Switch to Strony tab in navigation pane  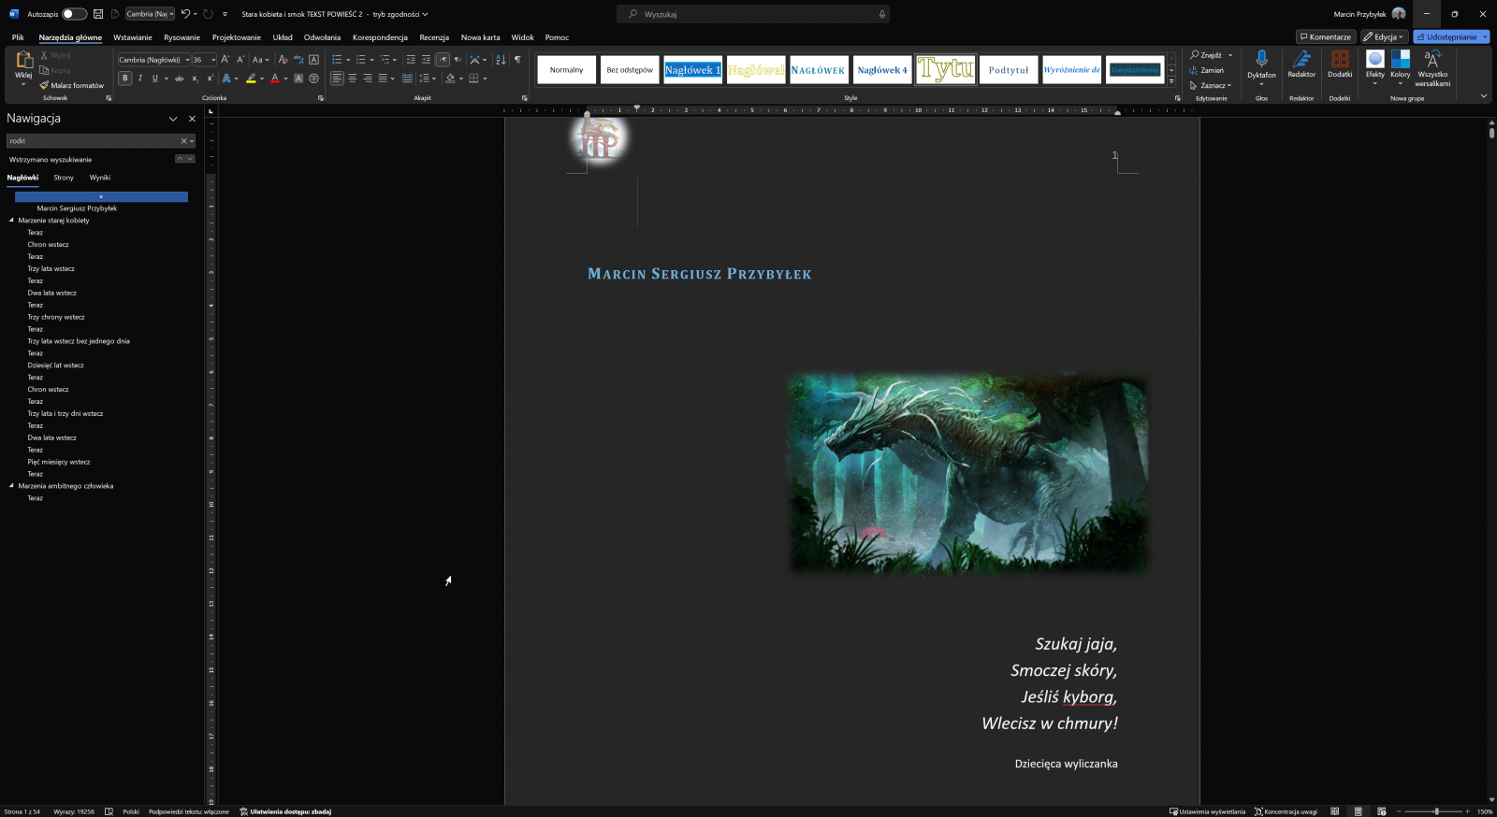64,178
